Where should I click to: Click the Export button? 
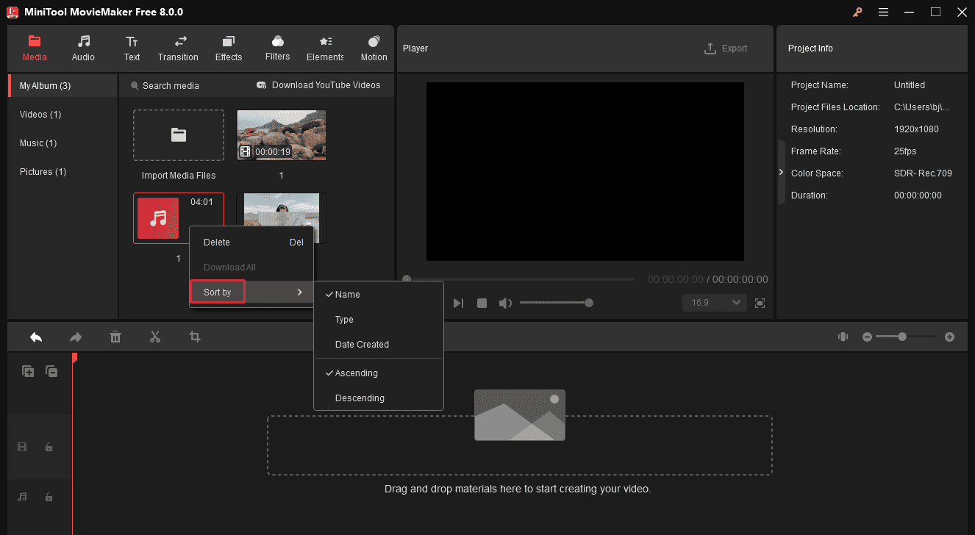(x=726, y=48)
